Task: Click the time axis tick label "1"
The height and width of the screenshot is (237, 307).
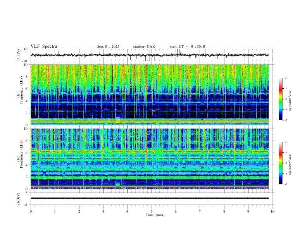Action: 55,211
